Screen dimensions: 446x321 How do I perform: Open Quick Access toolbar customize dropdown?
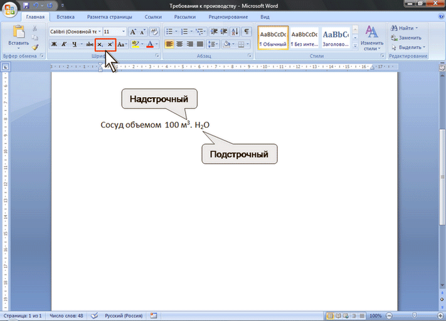63,6
